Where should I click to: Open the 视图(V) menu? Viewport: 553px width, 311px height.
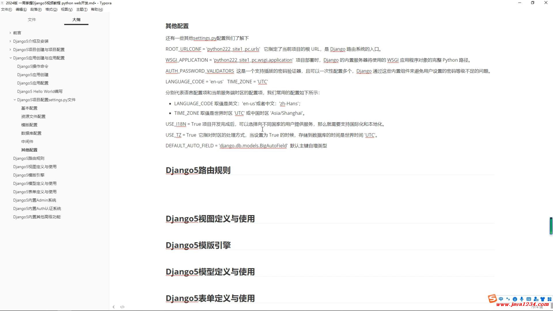(67, 10)
